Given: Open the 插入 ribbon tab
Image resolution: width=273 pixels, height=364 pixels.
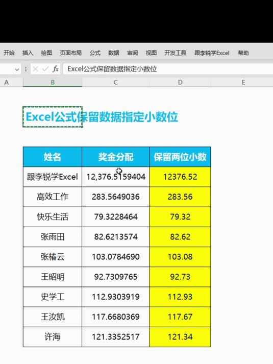Looking at the screenshot, I should click(x=28, y=53).
